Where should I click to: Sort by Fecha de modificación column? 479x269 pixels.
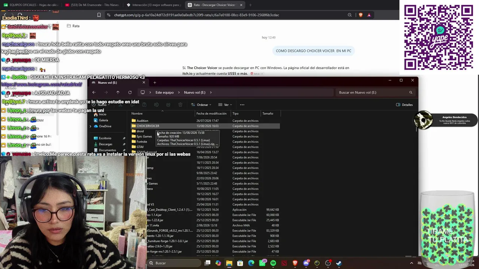click(211, 114)
